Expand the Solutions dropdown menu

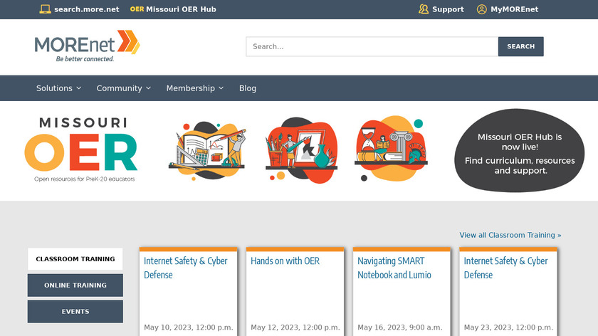coord(58,88)
